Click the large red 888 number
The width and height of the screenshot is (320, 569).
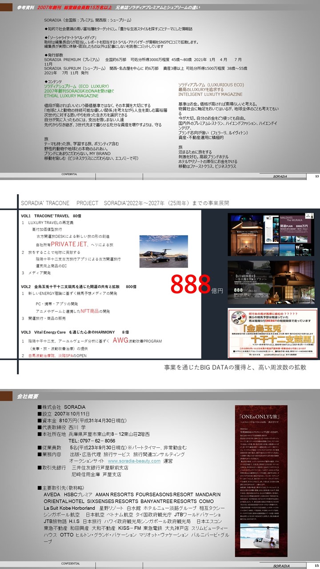point(191,285)
